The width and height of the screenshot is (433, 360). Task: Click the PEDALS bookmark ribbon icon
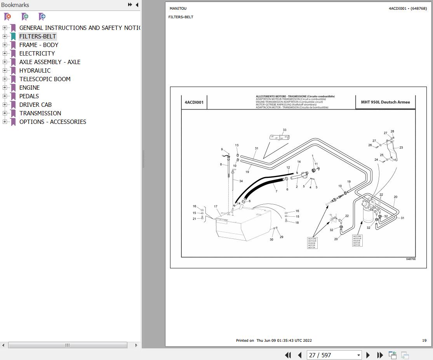coord(13,96)
